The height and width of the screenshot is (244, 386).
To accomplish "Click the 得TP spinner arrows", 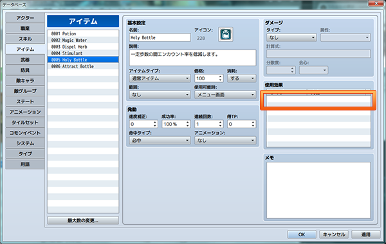I will pos(253,124).
